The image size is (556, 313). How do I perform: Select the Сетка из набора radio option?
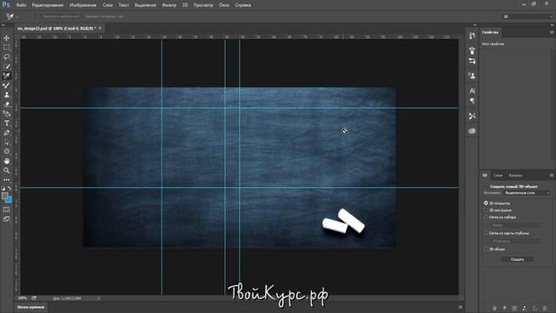point(486,216)
